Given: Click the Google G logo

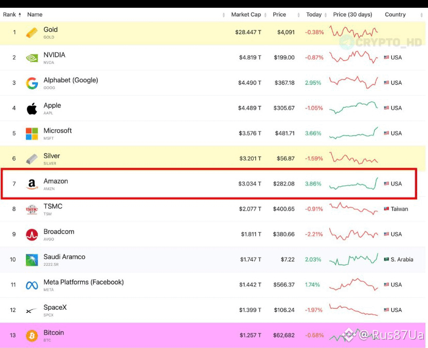Looking at the screenshot, I should pos(32,83).
